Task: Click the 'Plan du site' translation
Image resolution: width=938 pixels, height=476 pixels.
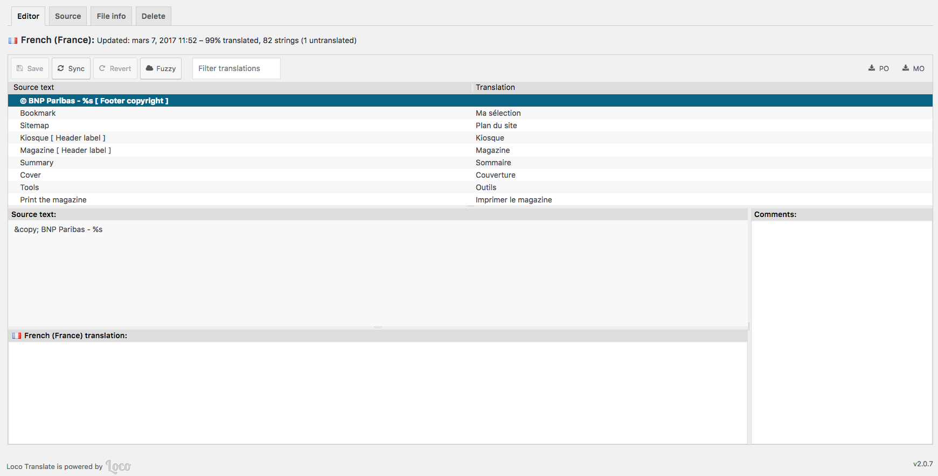Action: [496, 125]
